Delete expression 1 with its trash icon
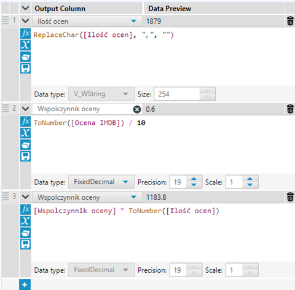Viewport: 295px width, 290px height. [x=290, y=21]
